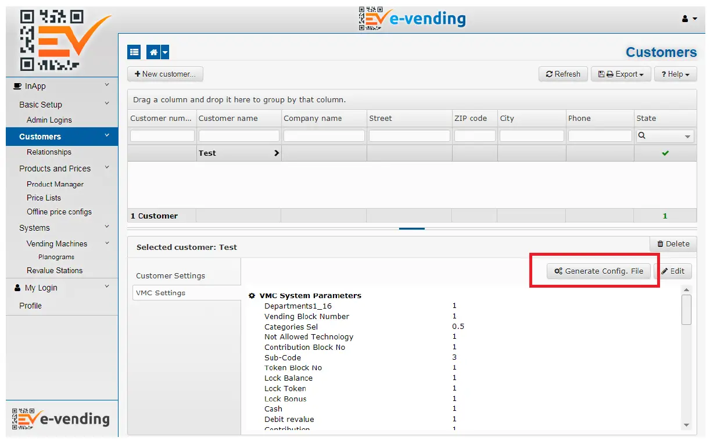Open Price Lists page
The width and height of the screenshot is (710, 444).
[44, 198]
